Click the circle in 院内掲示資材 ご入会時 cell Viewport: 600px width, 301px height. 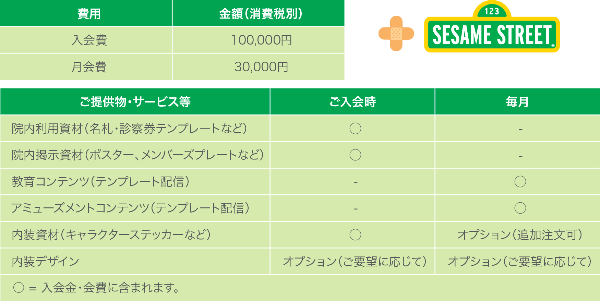[x=355, y=155]
